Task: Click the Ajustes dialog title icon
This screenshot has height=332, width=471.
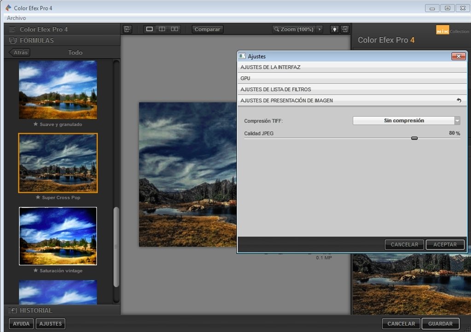Action: tap(242, 56)
